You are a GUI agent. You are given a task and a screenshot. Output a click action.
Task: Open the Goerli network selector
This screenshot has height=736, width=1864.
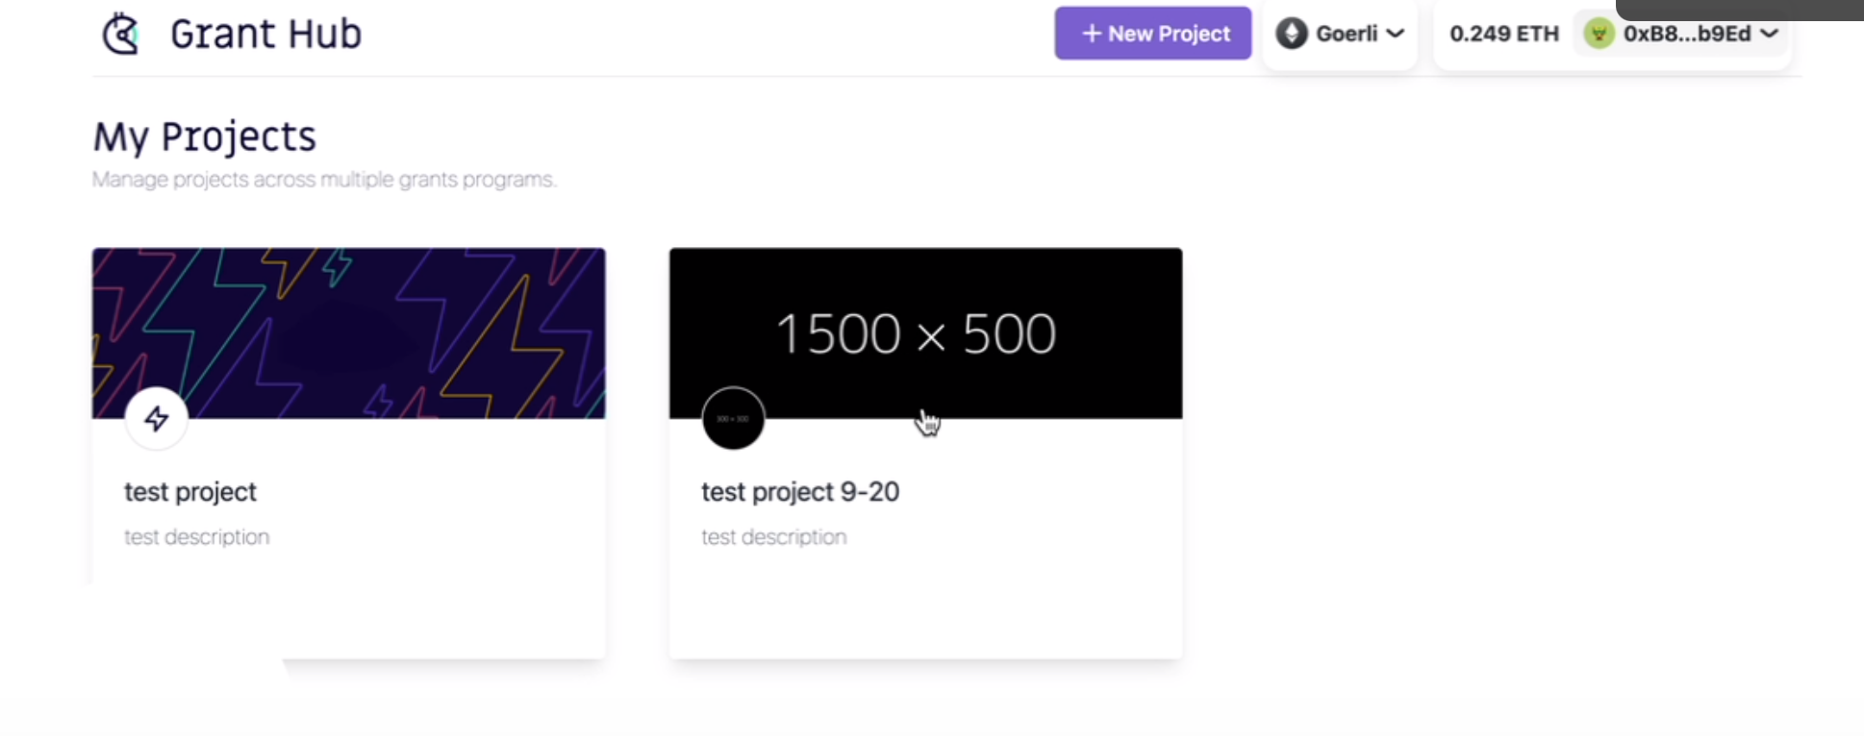click(1340, 34)
